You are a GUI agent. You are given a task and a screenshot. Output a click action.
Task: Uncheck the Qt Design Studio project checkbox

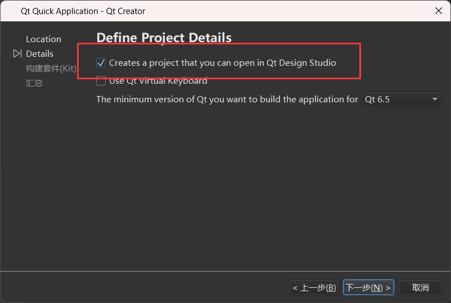click(101, 62)
